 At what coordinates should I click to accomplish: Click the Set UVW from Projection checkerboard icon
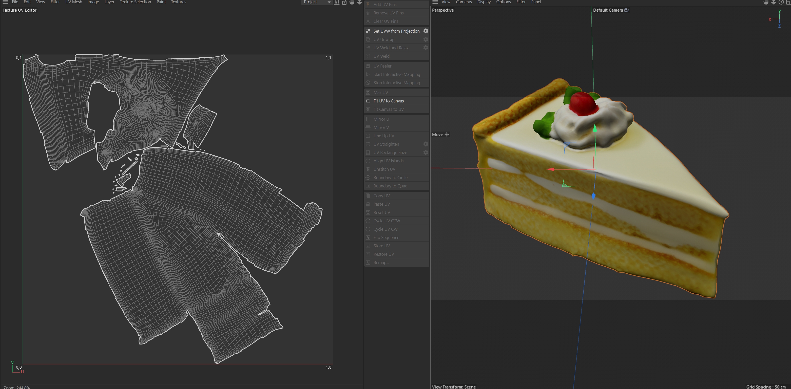click(x=368, y=31)
